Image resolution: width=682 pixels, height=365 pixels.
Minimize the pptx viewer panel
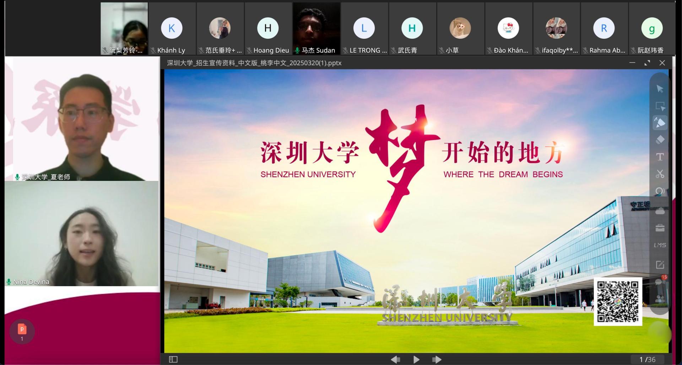pos(632,63)
